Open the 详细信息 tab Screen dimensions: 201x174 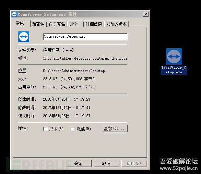point(94,24)
